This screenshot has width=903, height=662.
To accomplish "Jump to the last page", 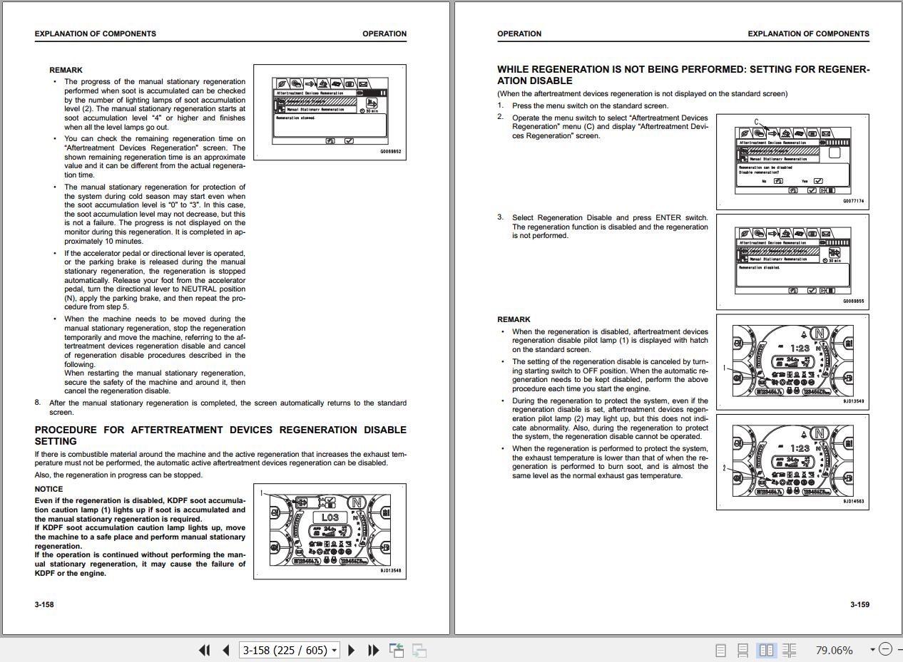I will [373, 650].
